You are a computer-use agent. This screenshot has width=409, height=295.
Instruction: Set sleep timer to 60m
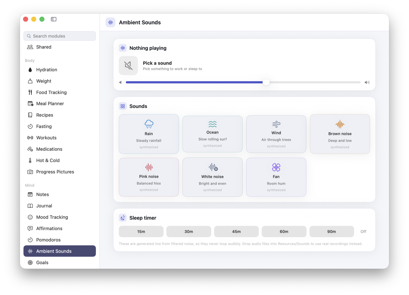coord(284,231)
